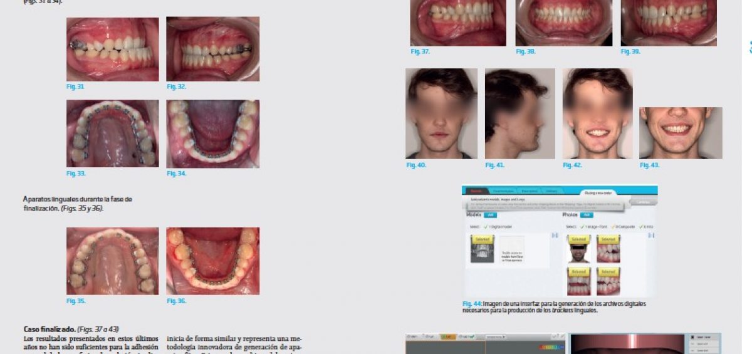Viewport: 752px width, 354px height.
Task: Click the 'Fig. 32.' caption label
Action: (177, 86)
